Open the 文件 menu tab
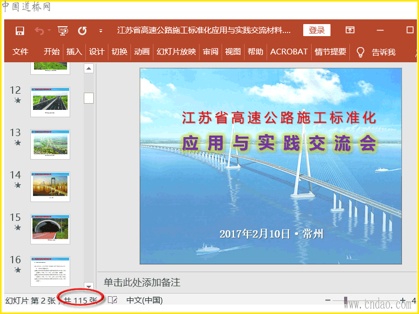This screenshot has width=419, height=314. tap(20, 51)
